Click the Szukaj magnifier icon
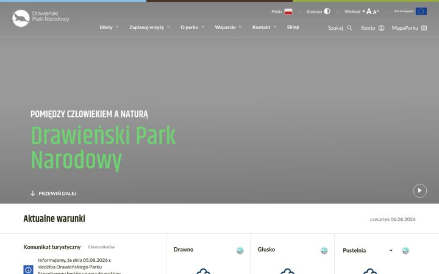 [350, 28]
